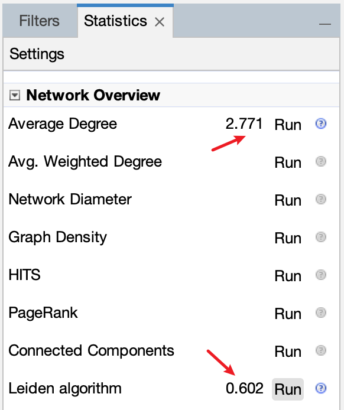This screenshot has width=344, height=410.
Task: Click help icon beside PageRank
Action: [x=321, y=313]
